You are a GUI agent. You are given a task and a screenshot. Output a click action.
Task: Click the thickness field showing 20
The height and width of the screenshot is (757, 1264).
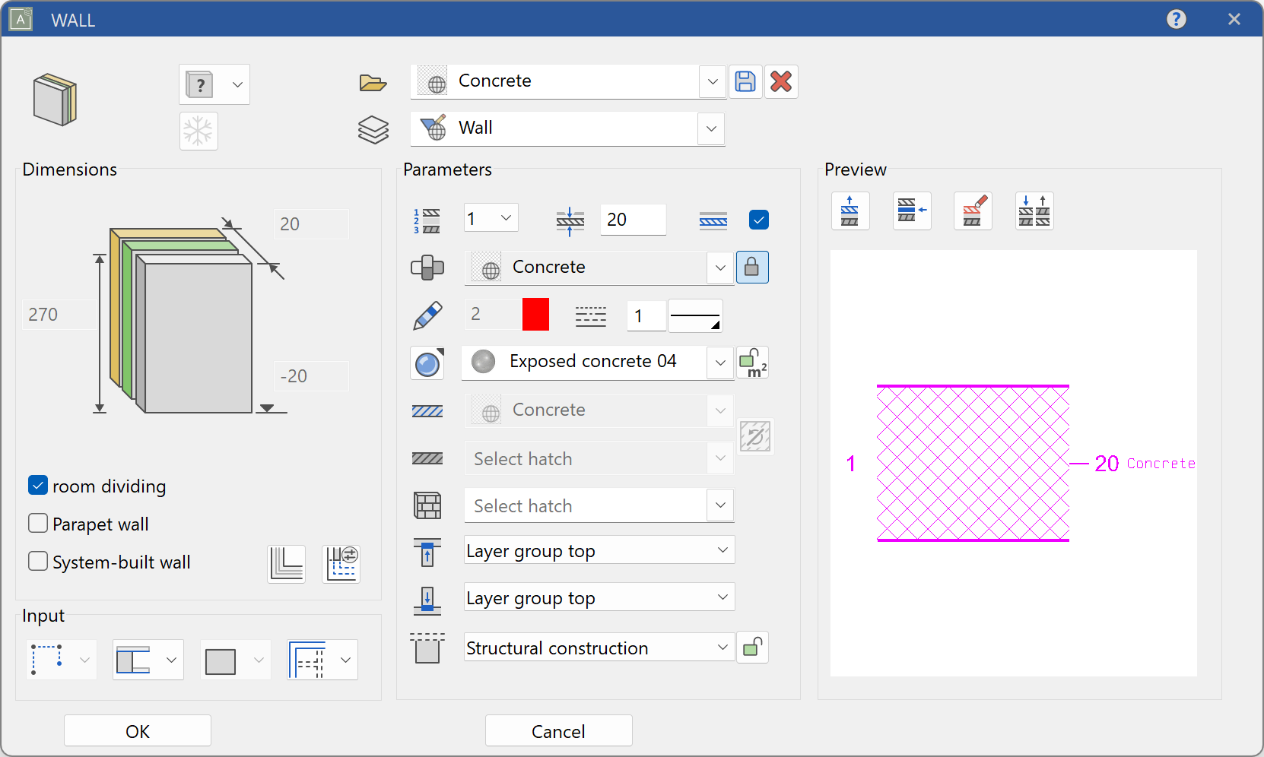point(632,220)
